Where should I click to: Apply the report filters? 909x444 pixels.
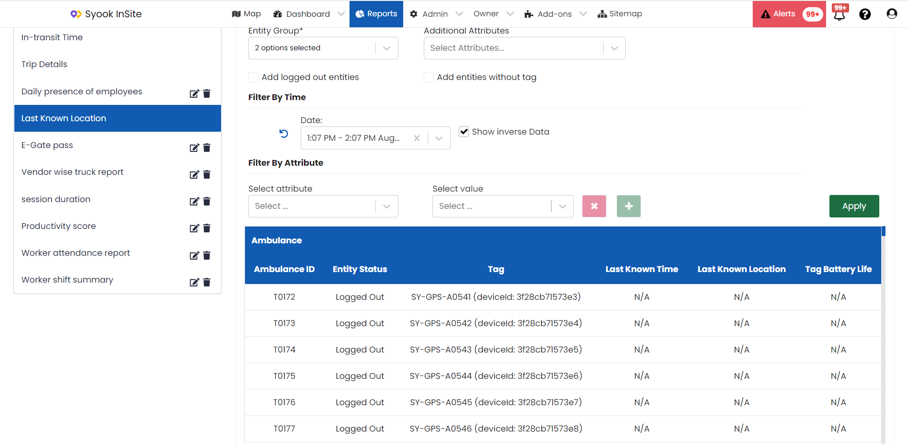pyautogui.click(x=854, y=206)
